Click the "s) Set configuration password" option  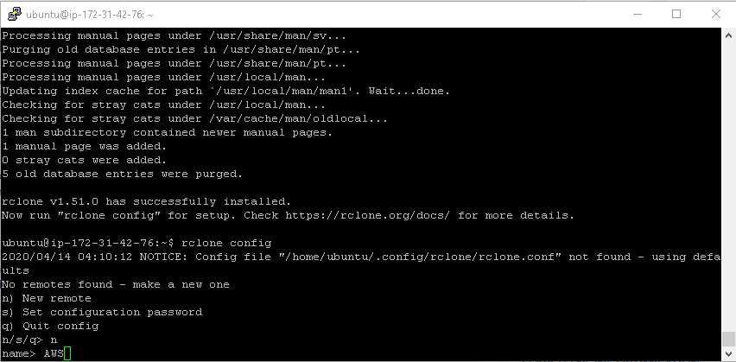pos(102,312)
